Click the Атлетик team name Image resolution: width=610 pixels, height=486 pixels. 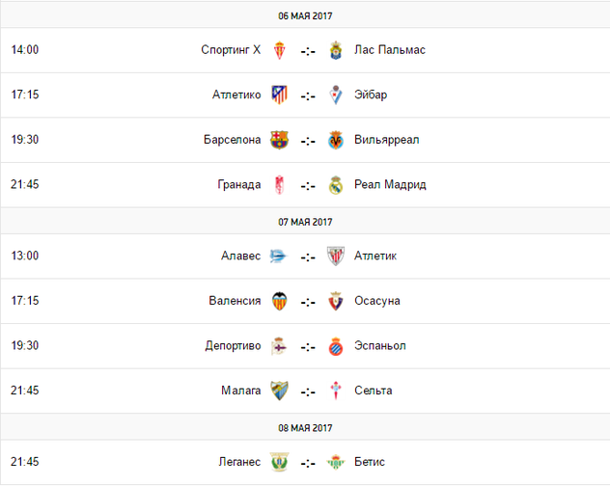[x=375, y=256]
